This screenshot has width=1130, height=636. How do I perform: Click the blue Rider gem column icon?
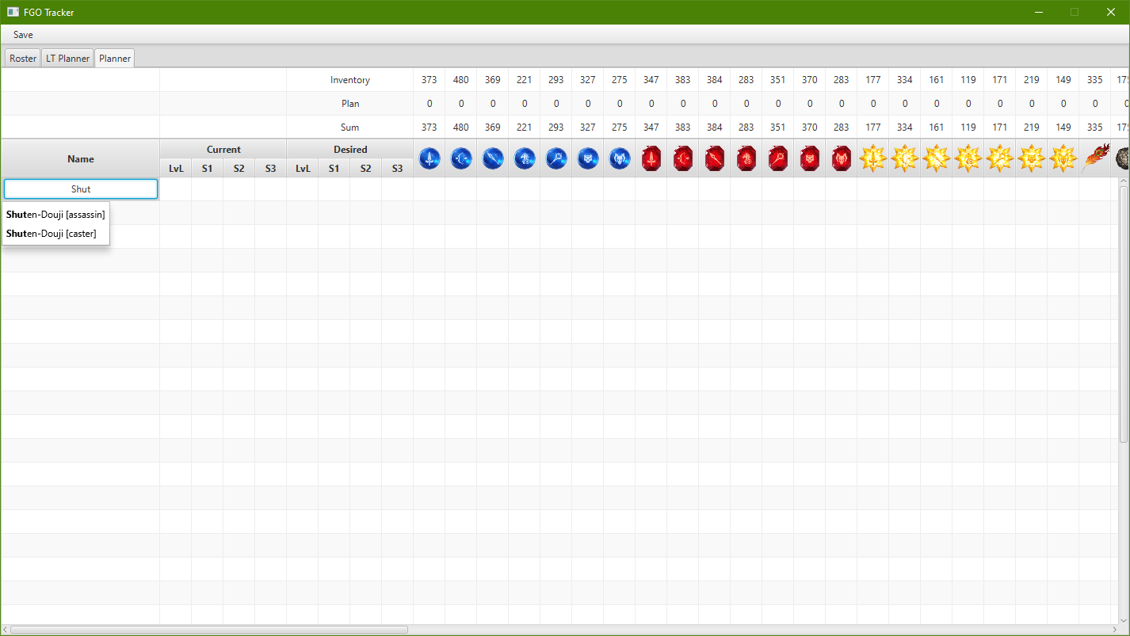pyautogui.click(x=525, y=158)
